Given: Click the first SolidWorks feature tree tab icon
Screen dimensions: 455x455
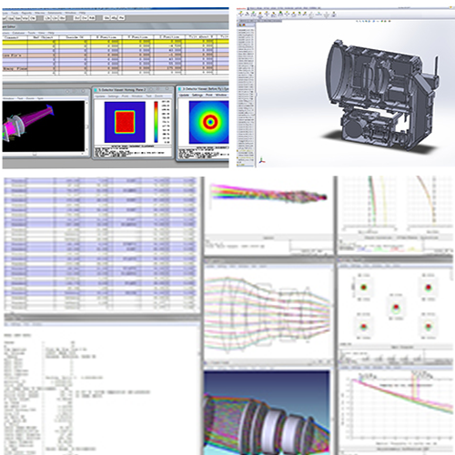Looking at the screenshot, I should [239, 25].
